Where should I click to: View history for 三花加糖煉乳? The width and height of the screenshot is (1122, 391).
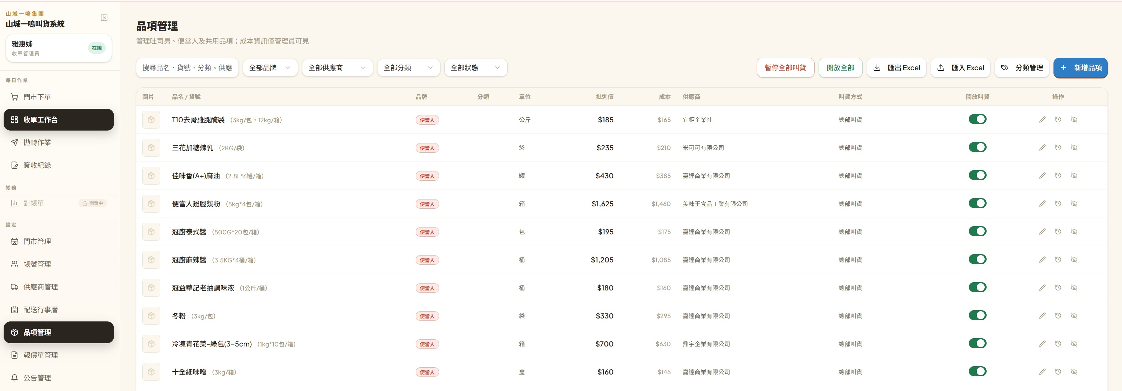coord(1058,147)
